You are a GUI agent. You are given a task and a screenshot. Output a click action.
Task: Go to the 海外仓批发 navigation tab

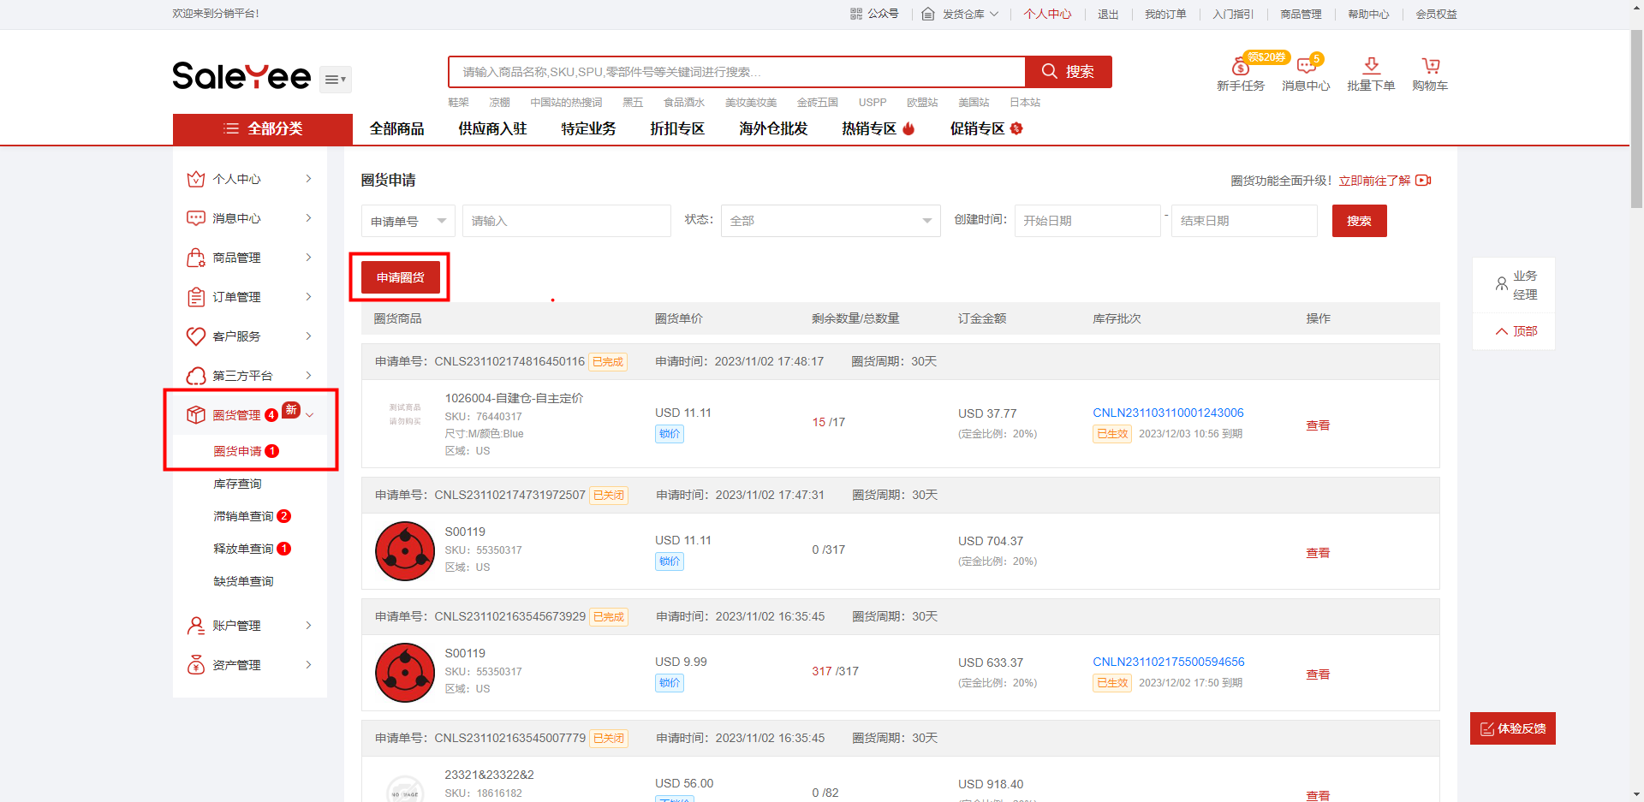tap(772, 128)
